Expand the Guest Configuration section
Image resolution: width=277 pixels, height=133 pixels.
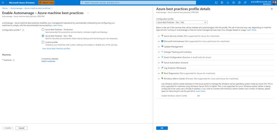(159, 57)
